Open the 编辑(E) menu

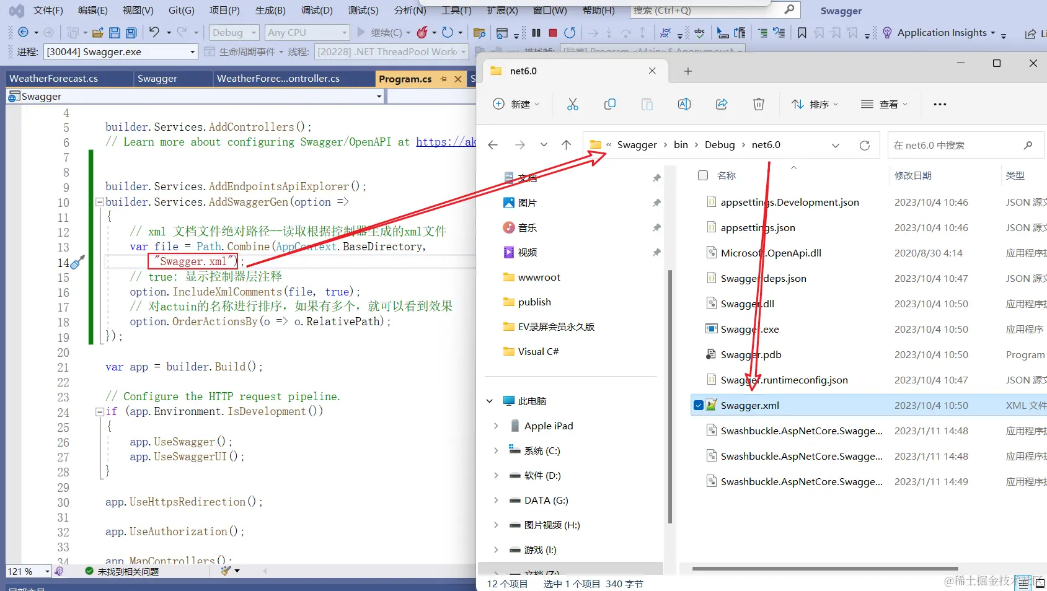(x=93, y=11)
